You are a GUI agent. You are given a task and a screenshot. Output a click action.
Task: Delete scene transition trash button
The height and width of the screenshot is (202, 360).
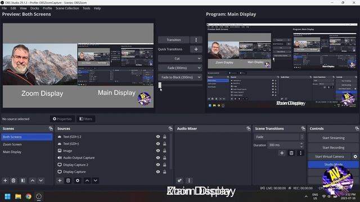(x=291, y=153)
